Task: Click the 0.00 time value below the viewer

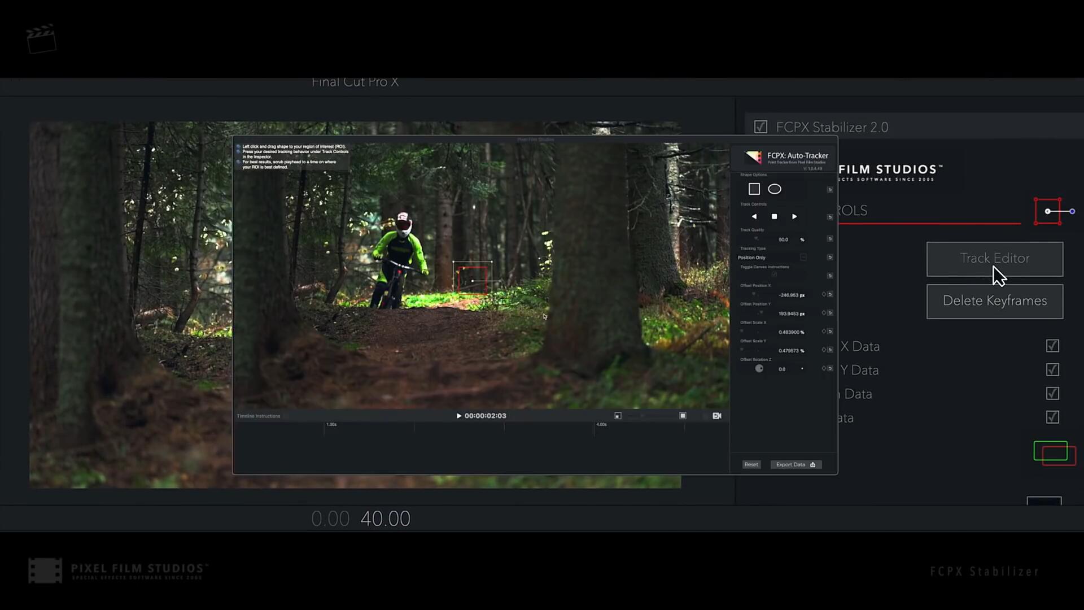Action: tap(330, 518)
